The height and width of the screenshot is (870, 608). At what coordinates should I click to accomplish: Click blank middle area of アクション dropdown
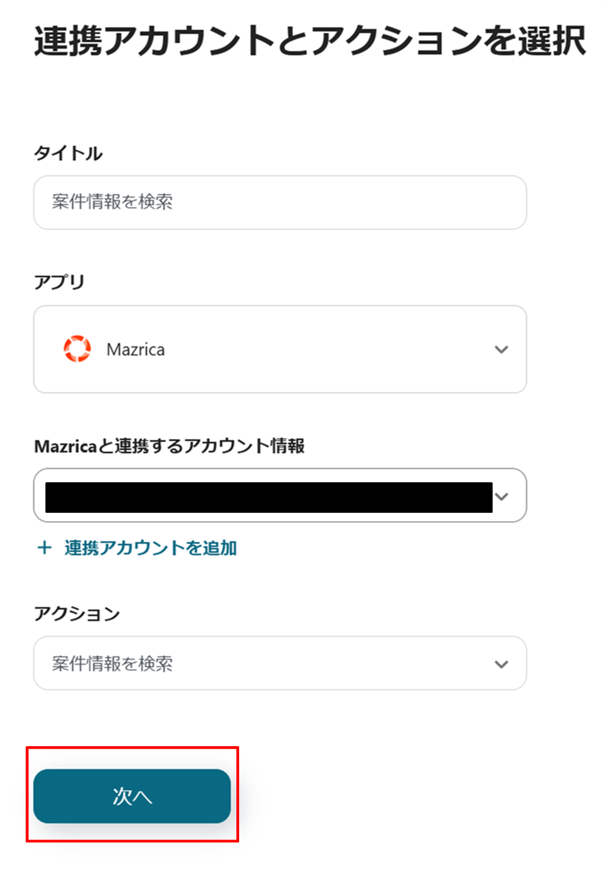tap(329, 664)
